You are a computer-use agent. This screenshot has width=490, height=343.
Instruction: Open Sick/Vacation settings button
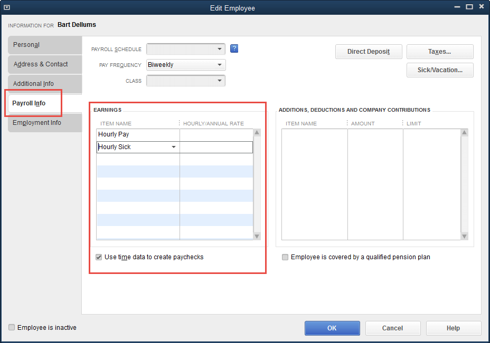point(440,70)
